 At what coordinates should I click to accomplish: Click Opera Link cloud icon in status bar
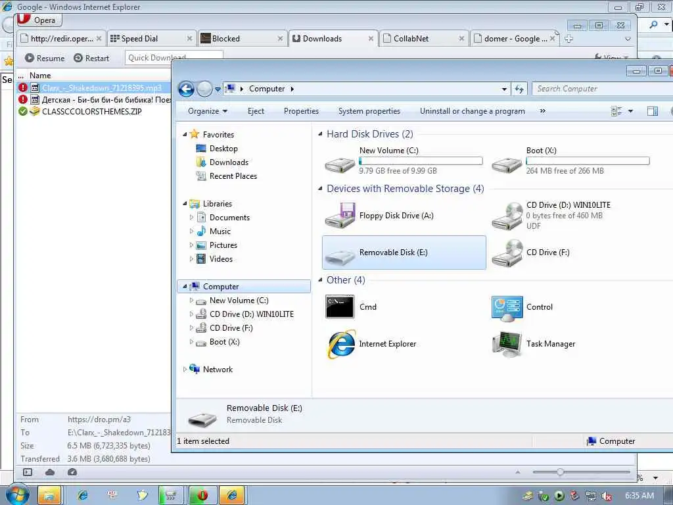[50, 472]
